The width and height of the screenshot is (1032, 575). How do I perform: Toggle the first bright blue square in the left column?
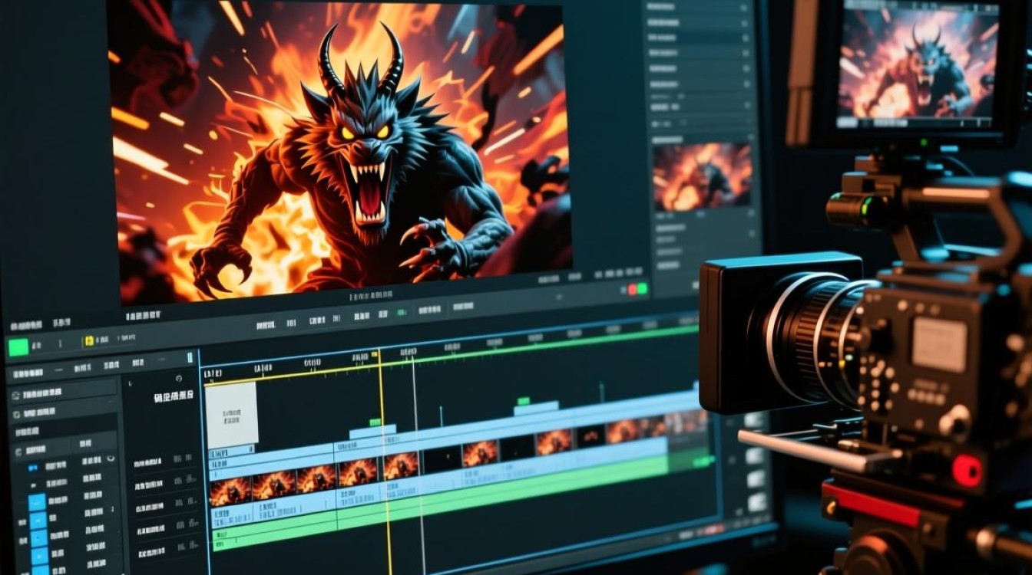coord(37,503)
